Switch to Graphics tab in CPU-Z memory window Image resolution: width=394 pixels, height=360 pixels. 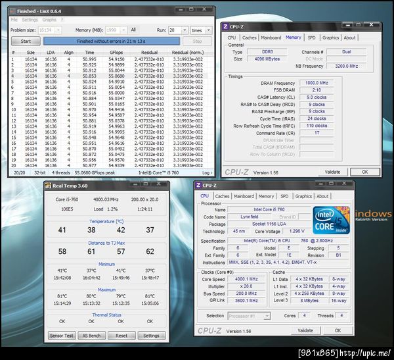click(330, 38)
